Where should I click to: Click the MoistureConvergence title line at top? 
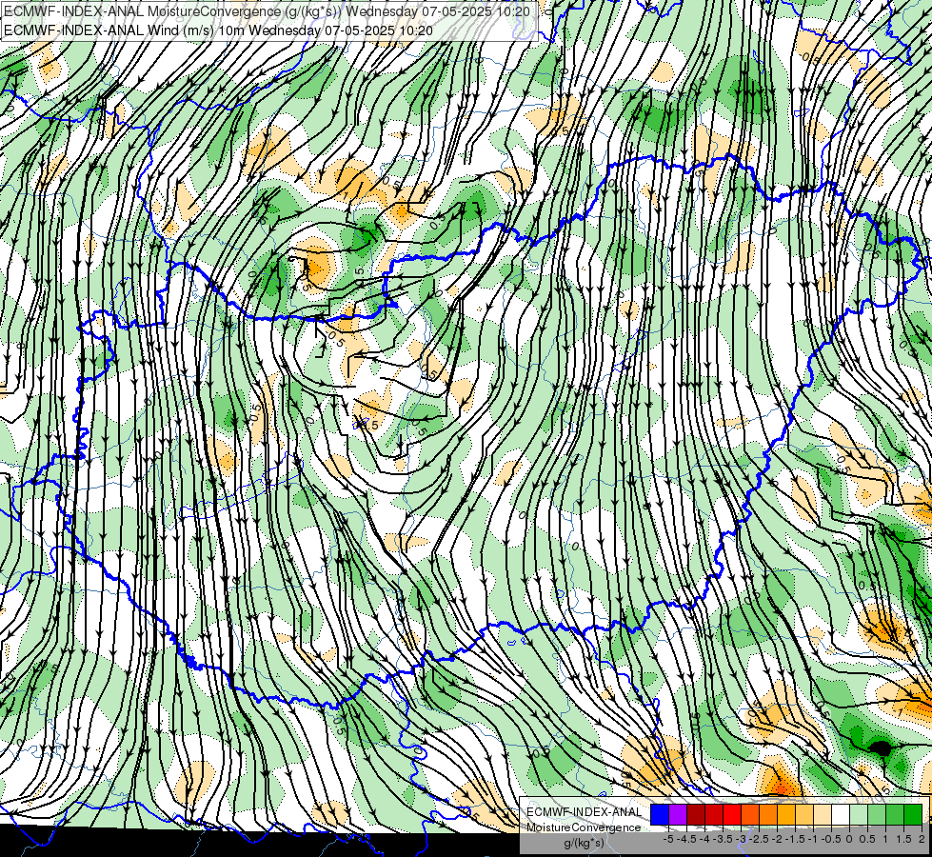(x=267, y=10)
